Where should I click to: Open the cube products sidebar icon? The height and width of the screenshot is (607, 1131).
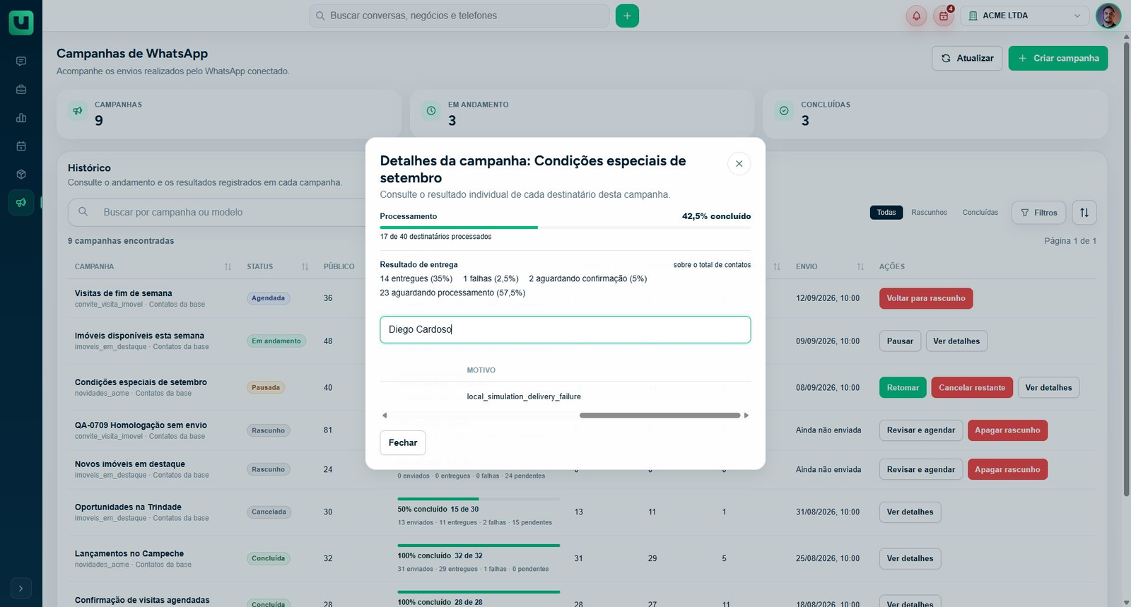click(21, 175)
